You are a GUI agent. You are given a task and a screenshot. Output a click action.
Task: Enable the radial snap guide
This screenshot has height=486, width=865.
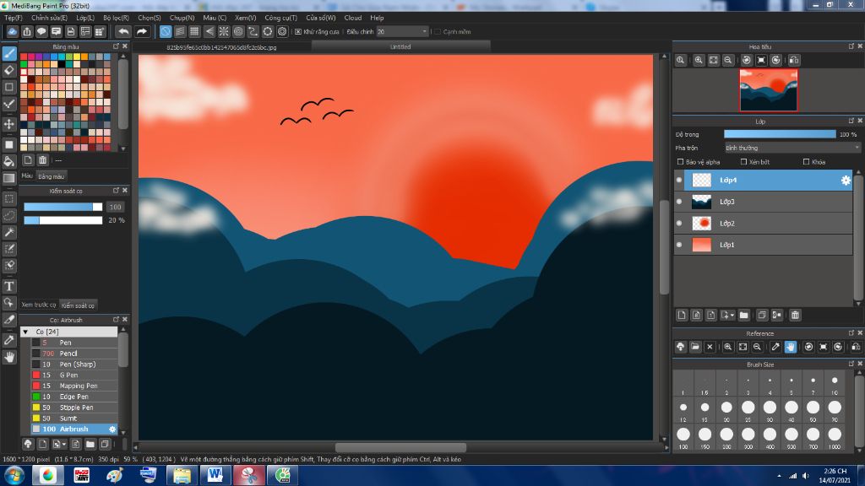pos(223,31)
